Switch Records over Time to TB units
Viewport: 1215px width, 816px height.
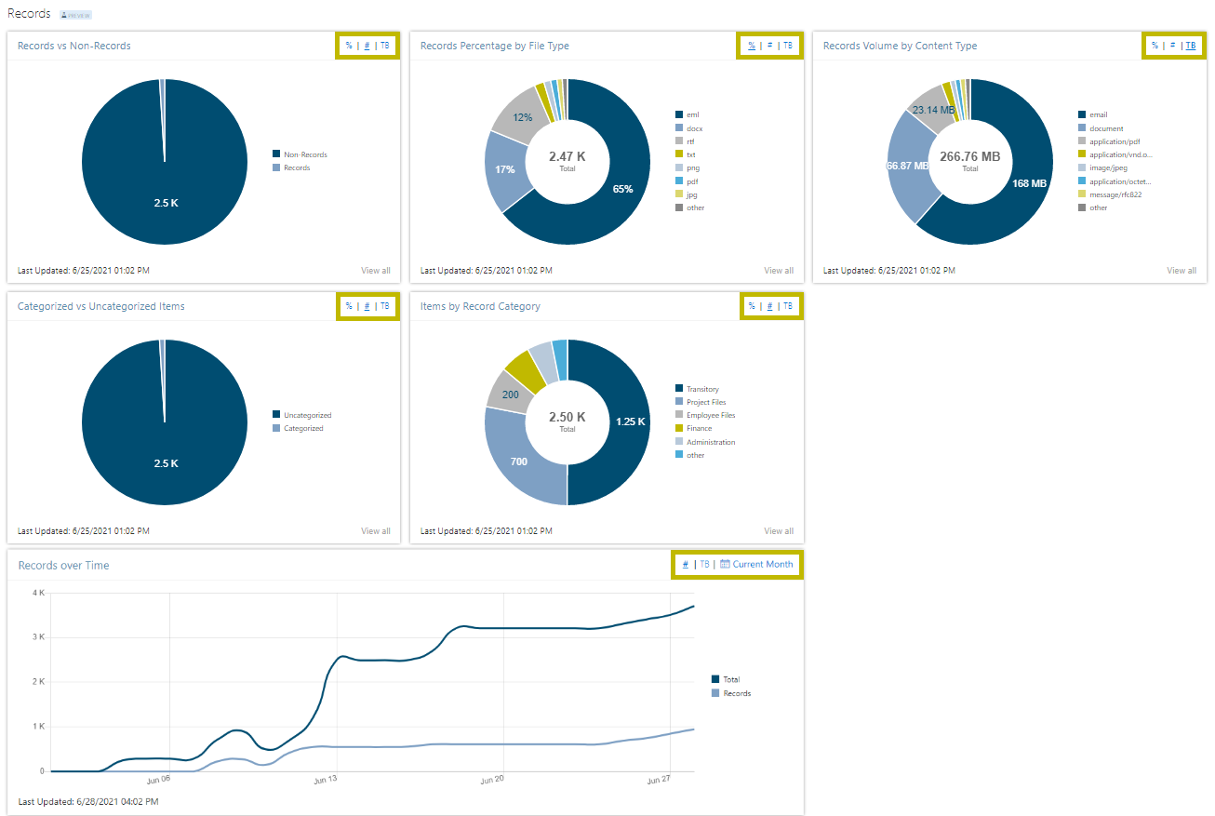(x=704, y=564)
